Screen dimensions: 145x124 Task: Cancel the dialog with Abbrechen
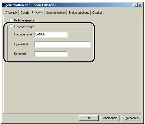110,118
